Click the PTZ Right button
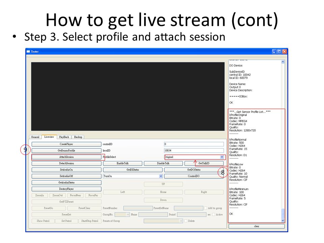Image resolution: width=324 pixels, height=243 pixels. [204, 192]
